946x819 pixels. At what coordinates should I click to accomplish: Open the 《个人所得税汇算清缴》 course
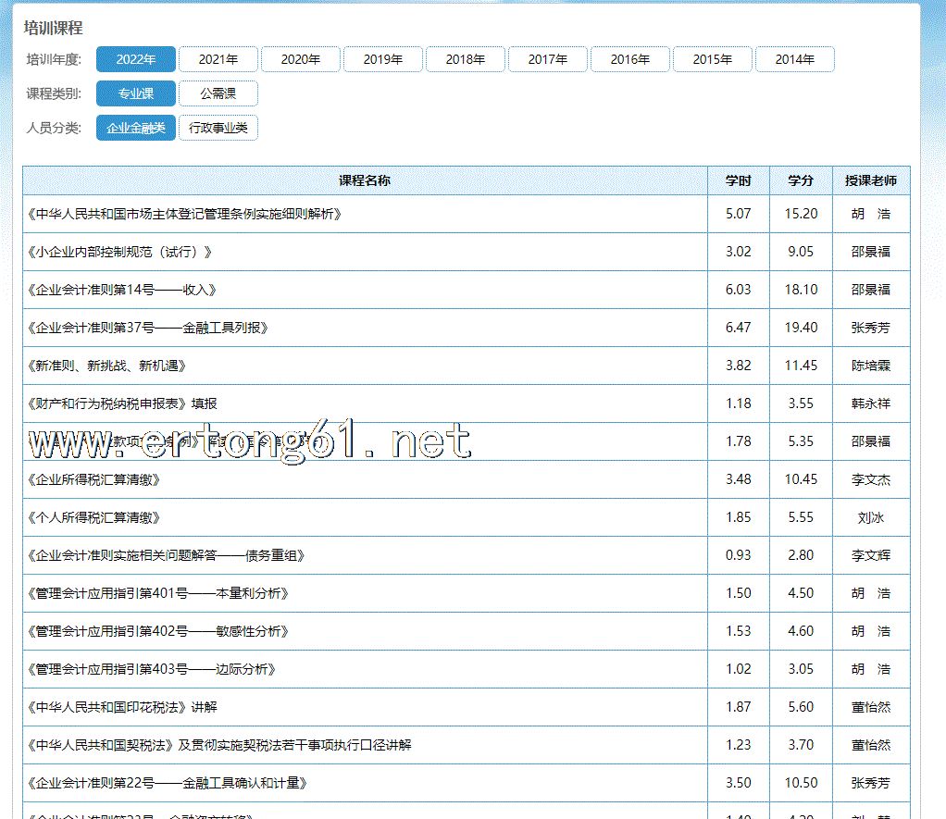(96, 517)
